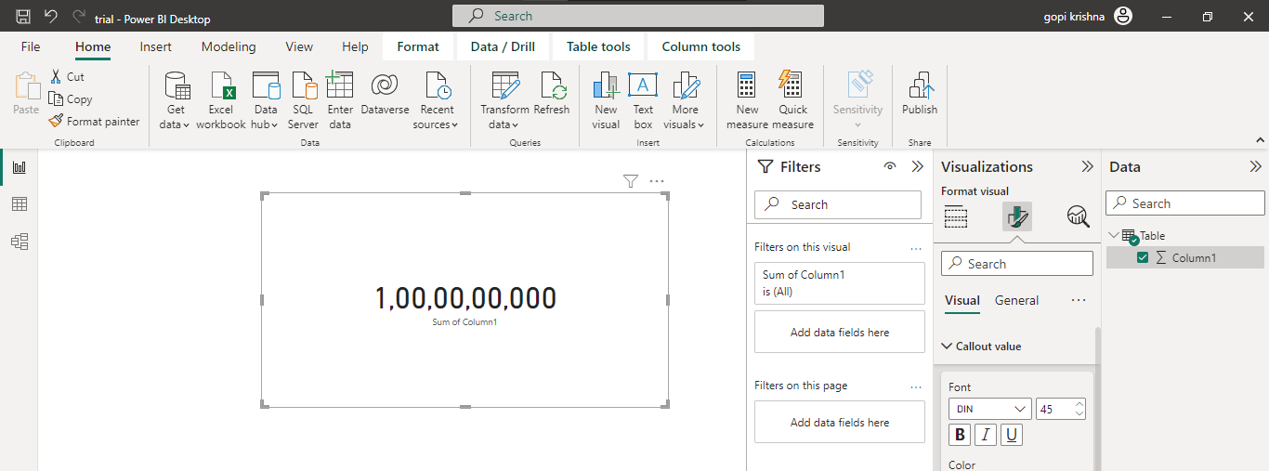Open the Sensitivity dropdown
This screenshot has width=1269, height=471.
tap(857, 100)
